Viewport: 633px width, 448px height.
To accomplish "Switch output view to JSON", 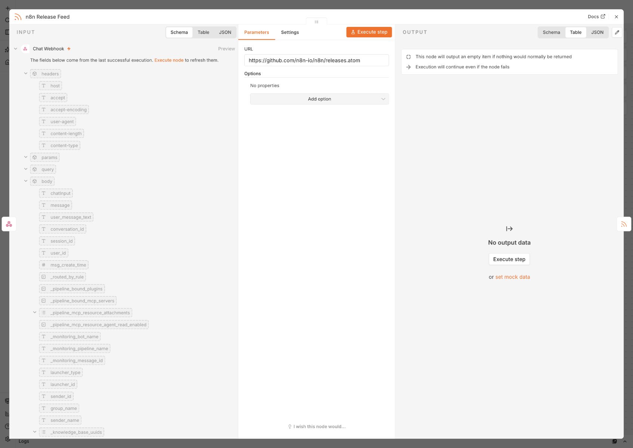I will 597,32.
